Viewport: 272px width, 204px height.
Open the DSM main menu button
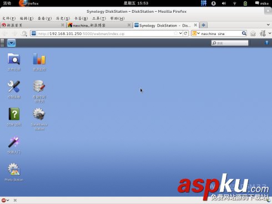pyautogui.click(x=11, y=43)
